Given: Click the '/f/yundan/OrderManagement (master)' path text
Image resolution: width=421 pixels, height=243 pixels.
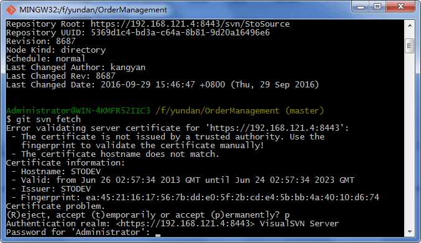Looking at the screenshot, I should tap(240, 110).
